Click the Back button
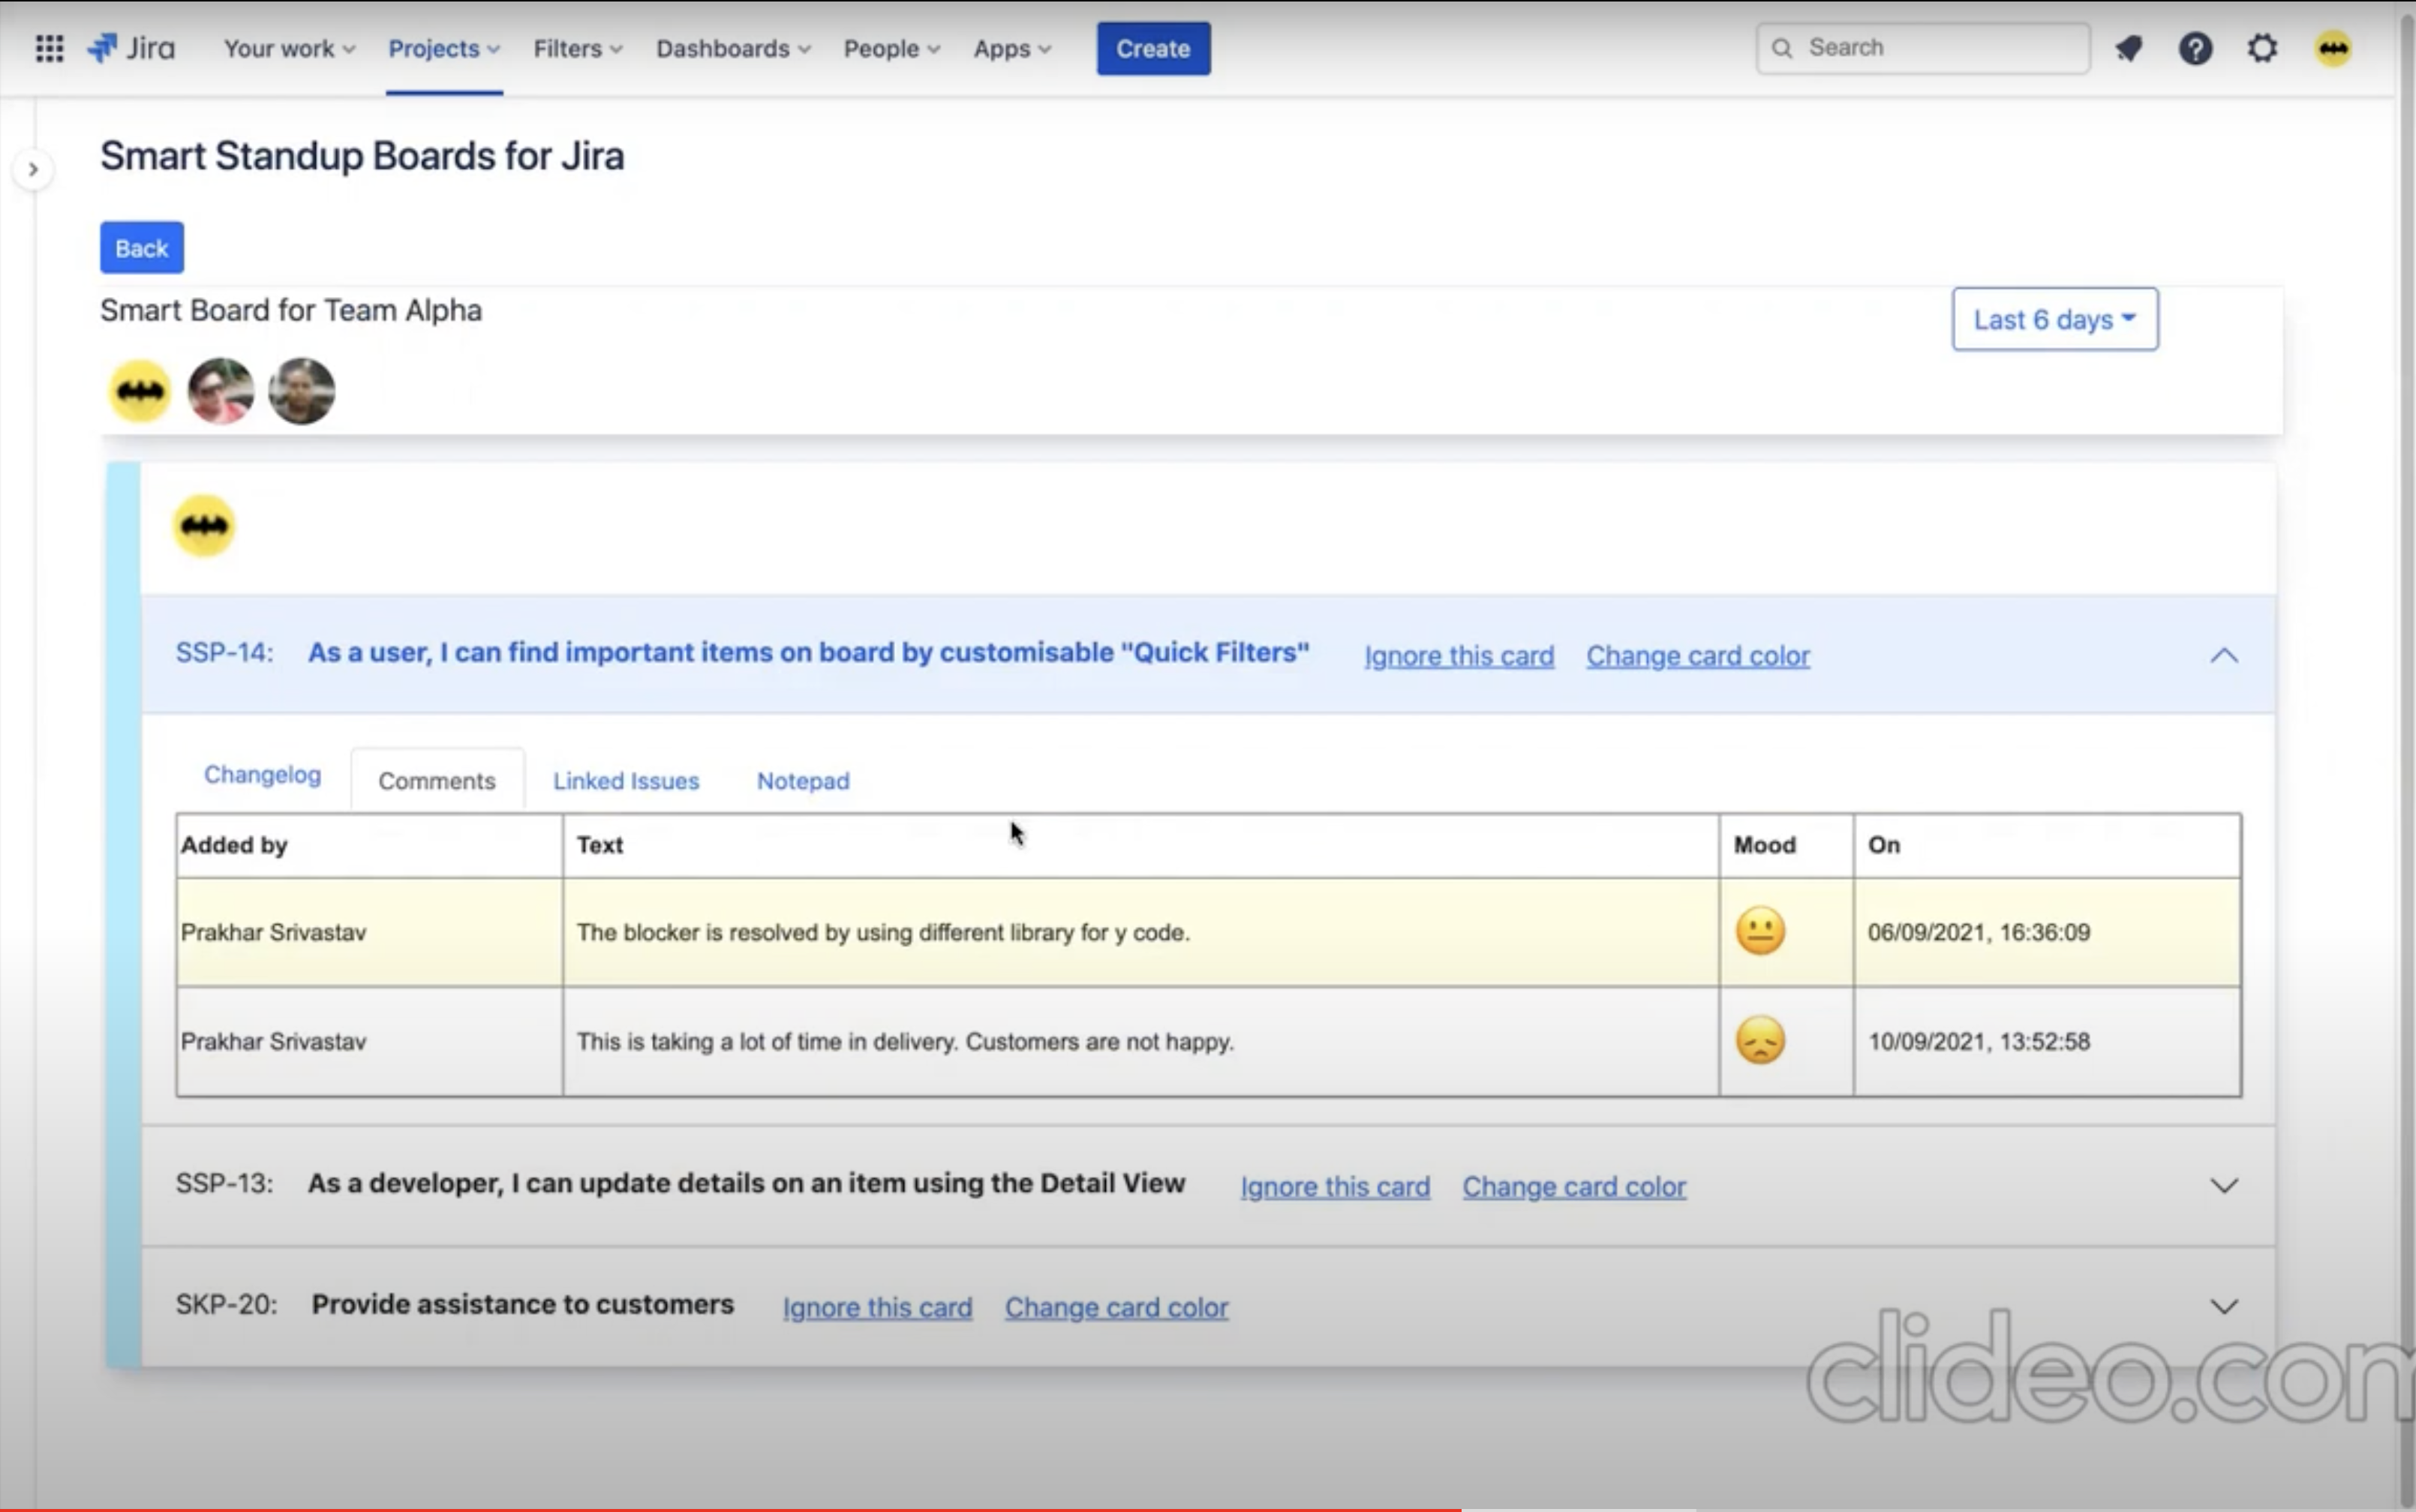 141,248
